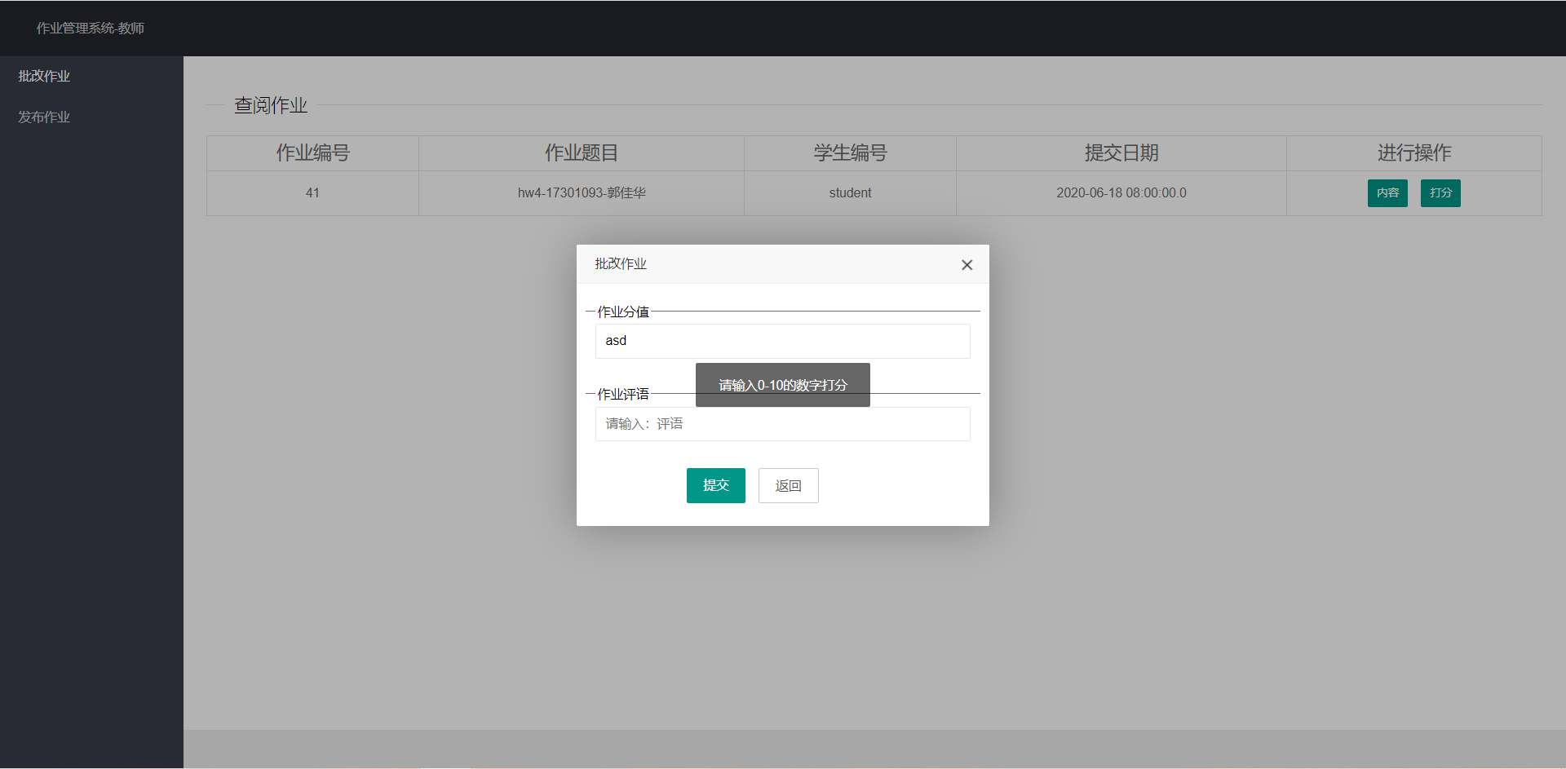The image size is (1566, 769).
Task: Click the 内容 button to view homework content
Action: 1387,192
